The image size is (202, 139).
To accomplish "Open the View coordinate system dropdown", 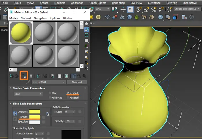I will pos(102,9).
